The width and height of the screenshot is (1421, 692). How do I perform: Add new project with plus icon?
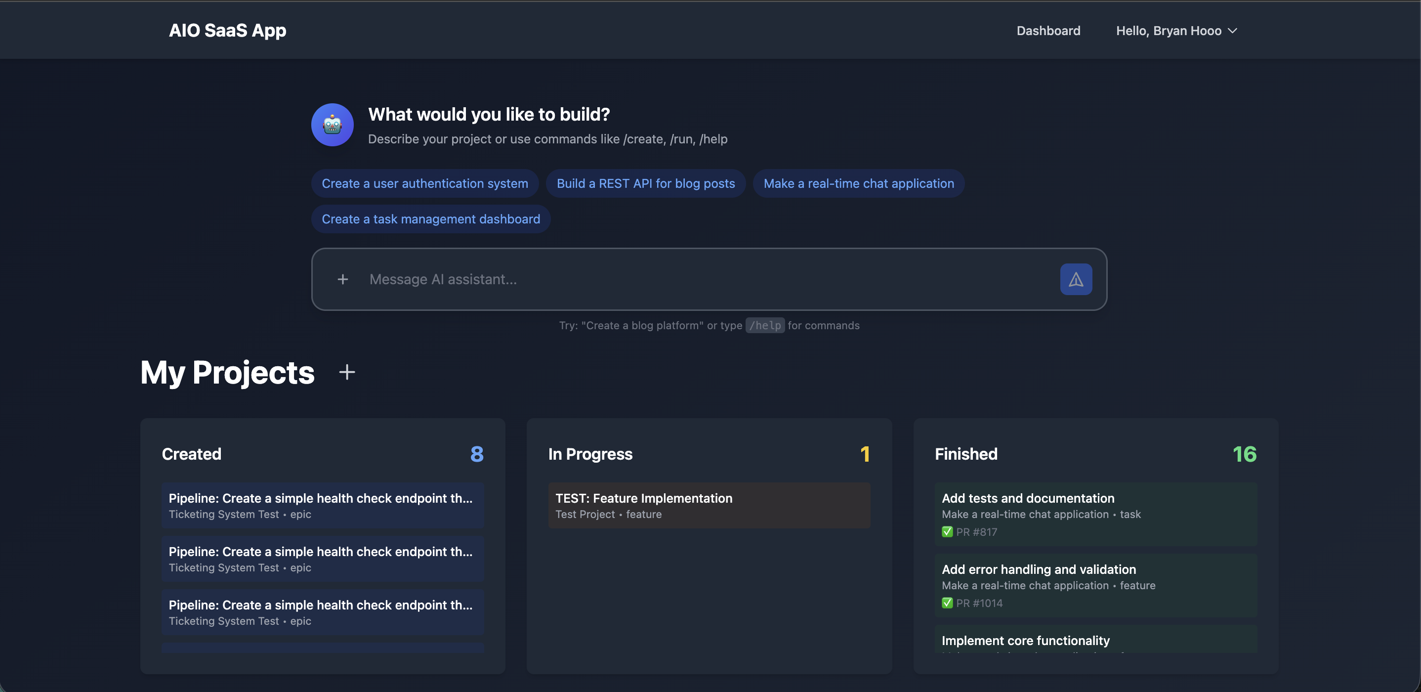coord(346,373)
